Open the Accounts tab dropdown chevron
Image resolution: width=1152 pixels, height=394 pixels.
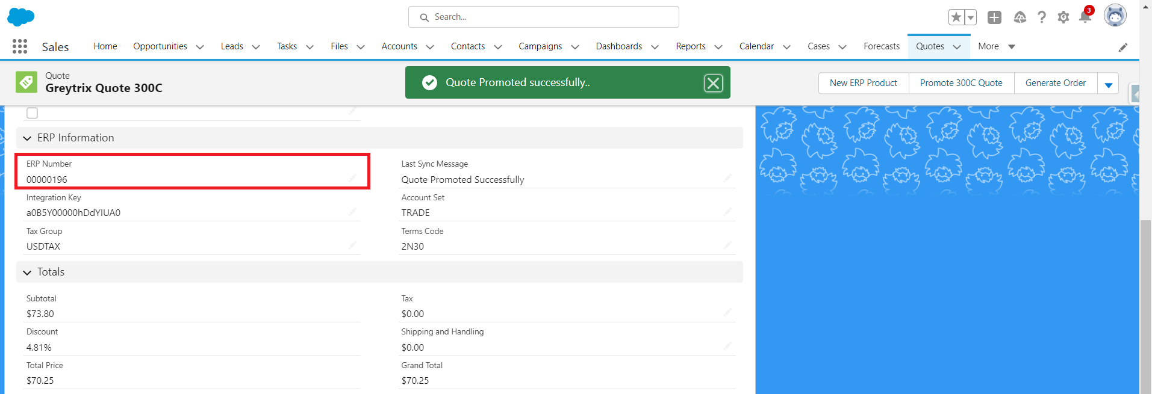point(430,47)
